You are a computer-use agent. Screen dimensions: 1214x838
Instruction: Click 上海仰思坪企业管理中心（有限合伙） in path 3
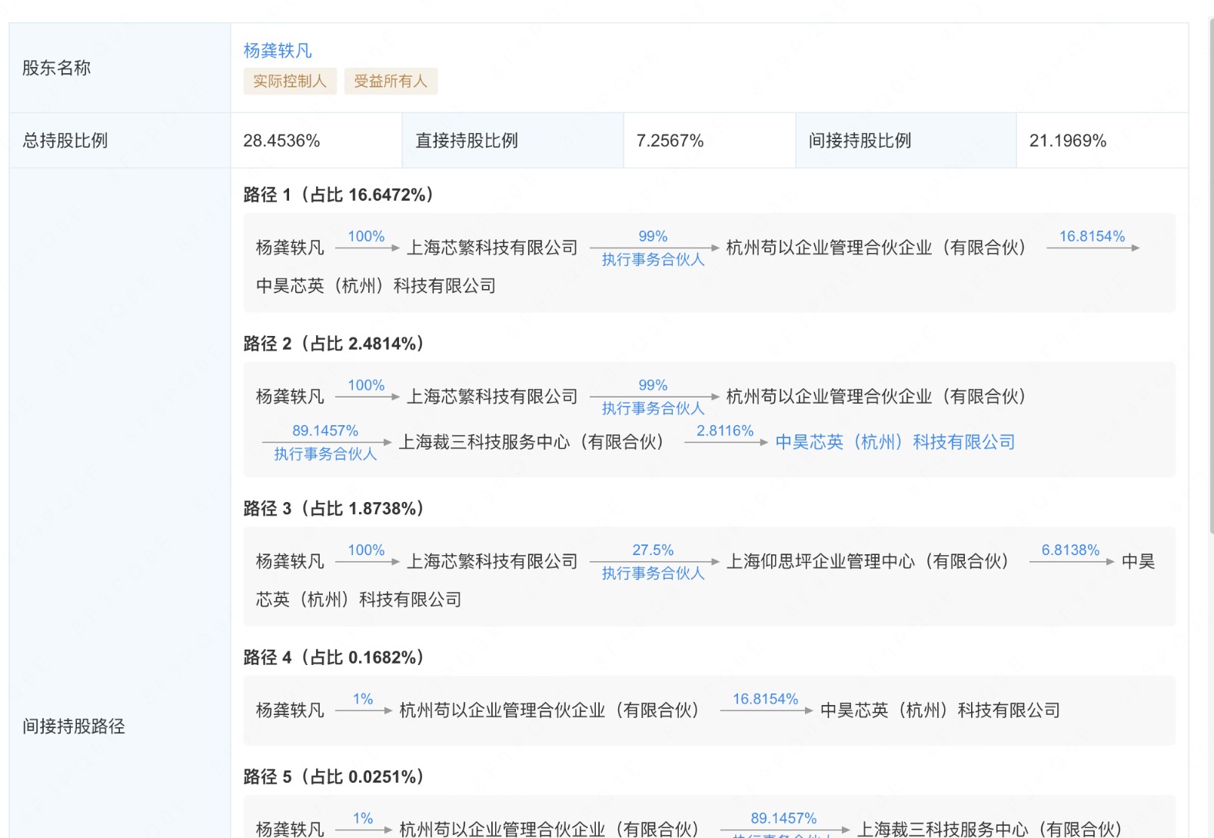pos(868,561)
